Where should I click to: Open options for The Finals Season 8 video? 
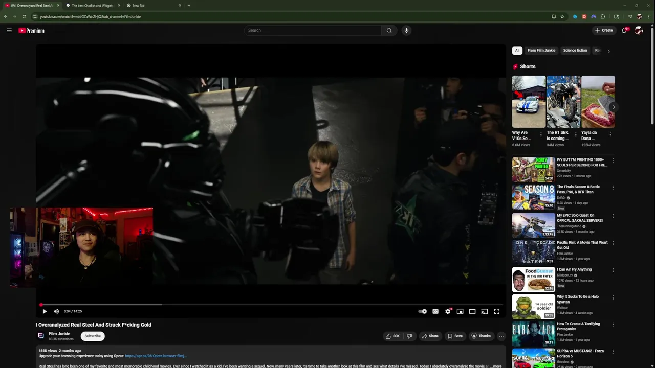click(x=613, y=188)
